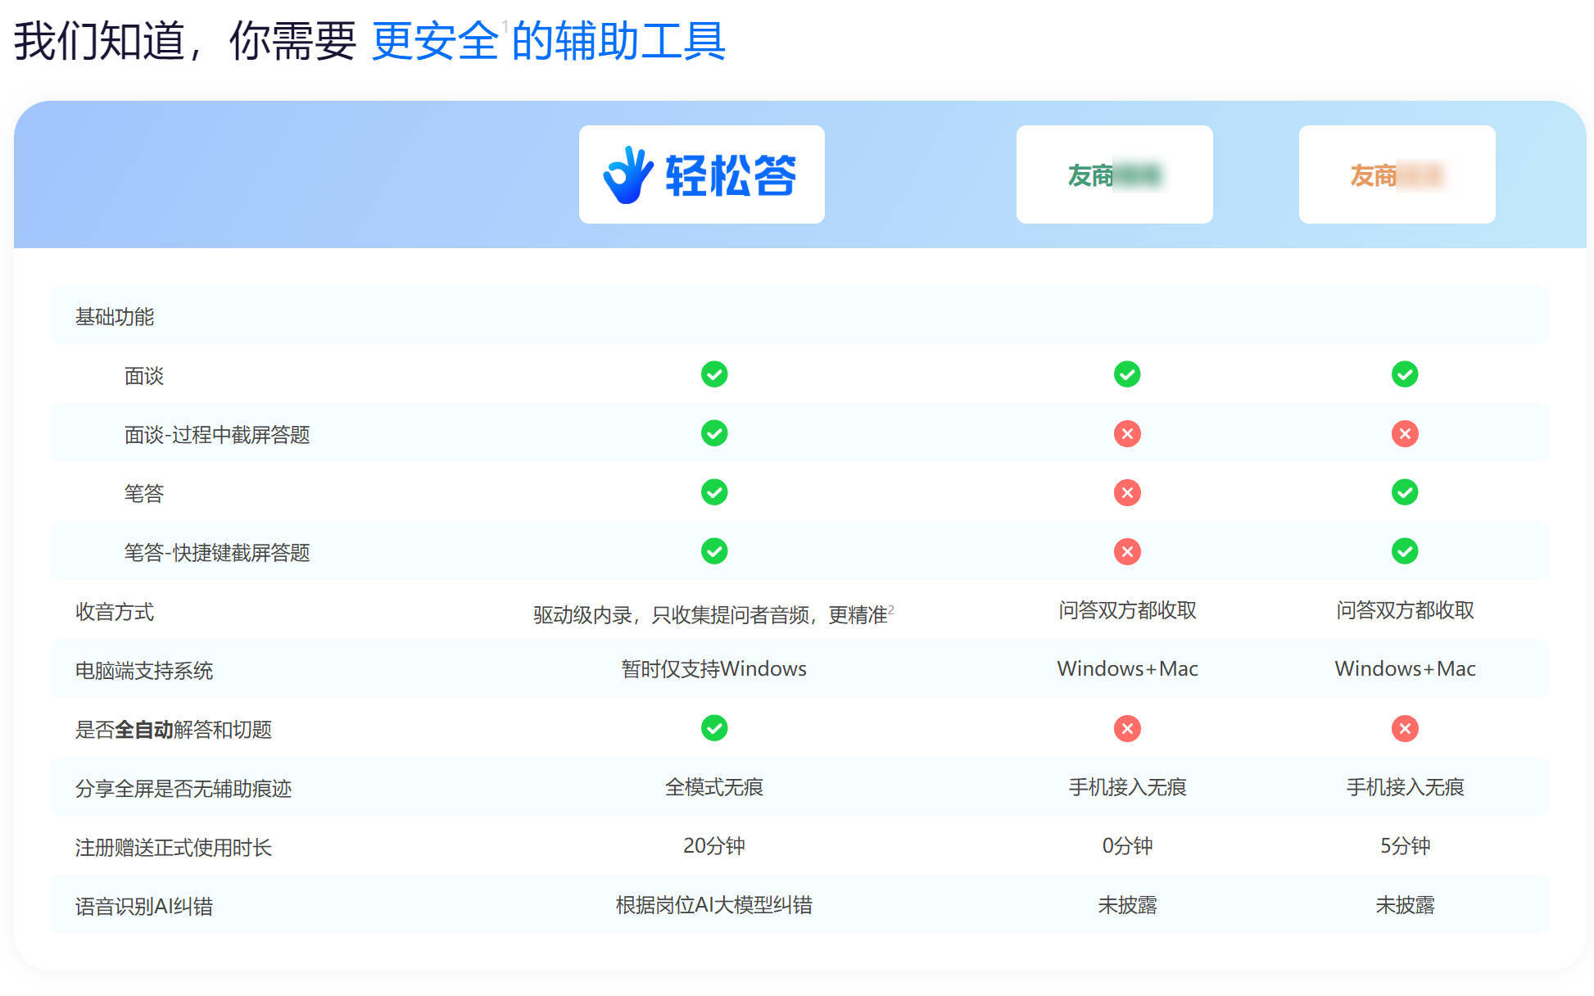Viewport: 1594px width, 996px height.
Task: Click the 根据岗位AI大模型纠错 text
Action: [x=713, y=905]
